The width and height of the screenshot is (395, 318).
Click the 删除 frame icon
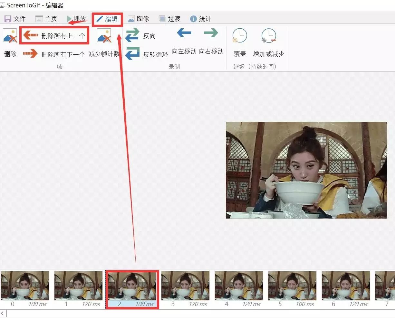point(10,36)
